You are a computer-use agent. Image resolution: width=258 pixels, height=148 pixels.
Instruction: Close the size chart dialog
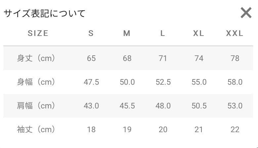246,13
